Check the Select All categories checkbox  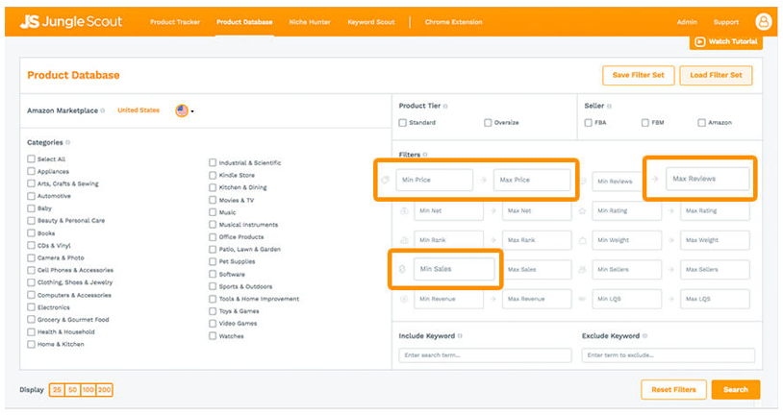(32, 159)
